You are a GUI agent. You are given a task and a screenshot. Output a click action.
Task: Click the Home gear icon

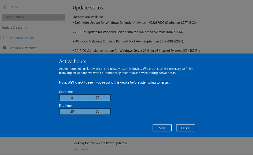5,7
